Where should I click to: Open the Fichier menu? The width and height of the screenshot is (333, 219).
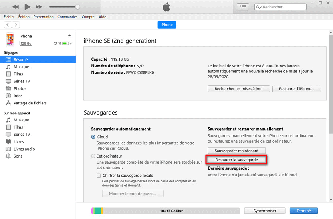tap(9, 17)
